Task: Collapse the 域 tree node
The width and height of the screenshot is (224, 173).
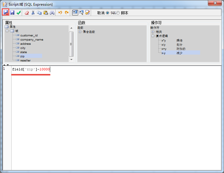Action: click(x=7, y=31)
